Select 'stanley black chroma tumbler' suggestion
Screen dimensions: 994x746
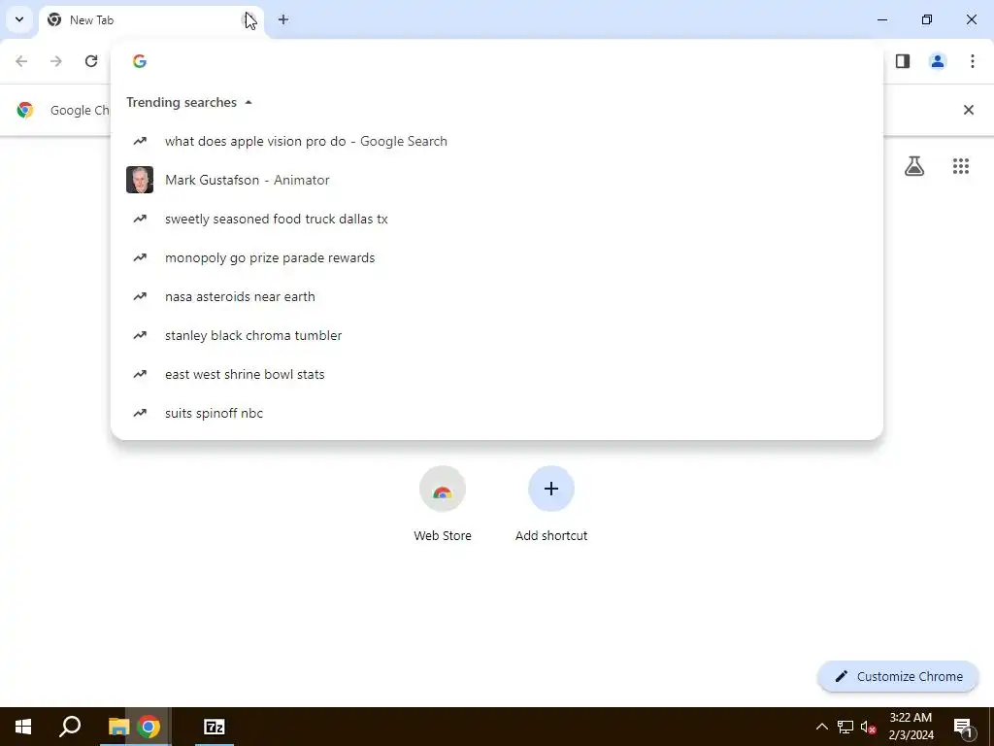tap(496, 335)
